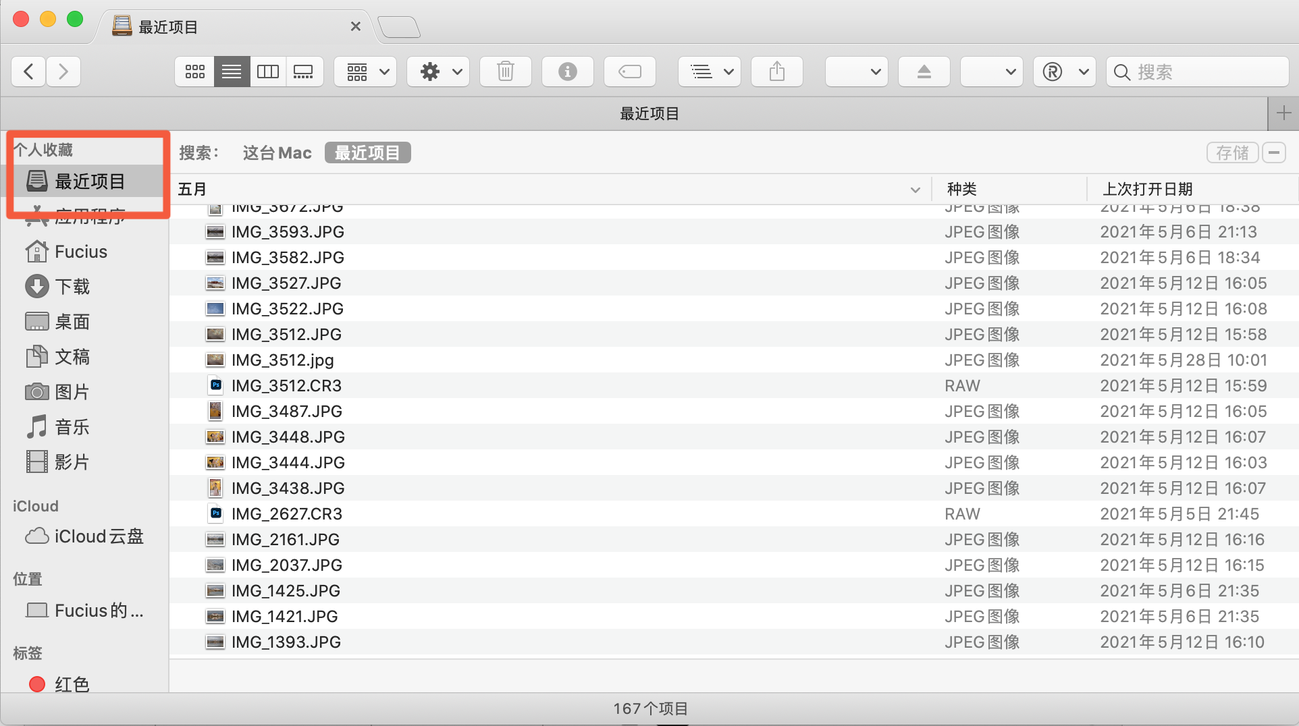Screen dimensions: 1299x726
Task: Go back with the left chevron button
Action: pos(28,72)
